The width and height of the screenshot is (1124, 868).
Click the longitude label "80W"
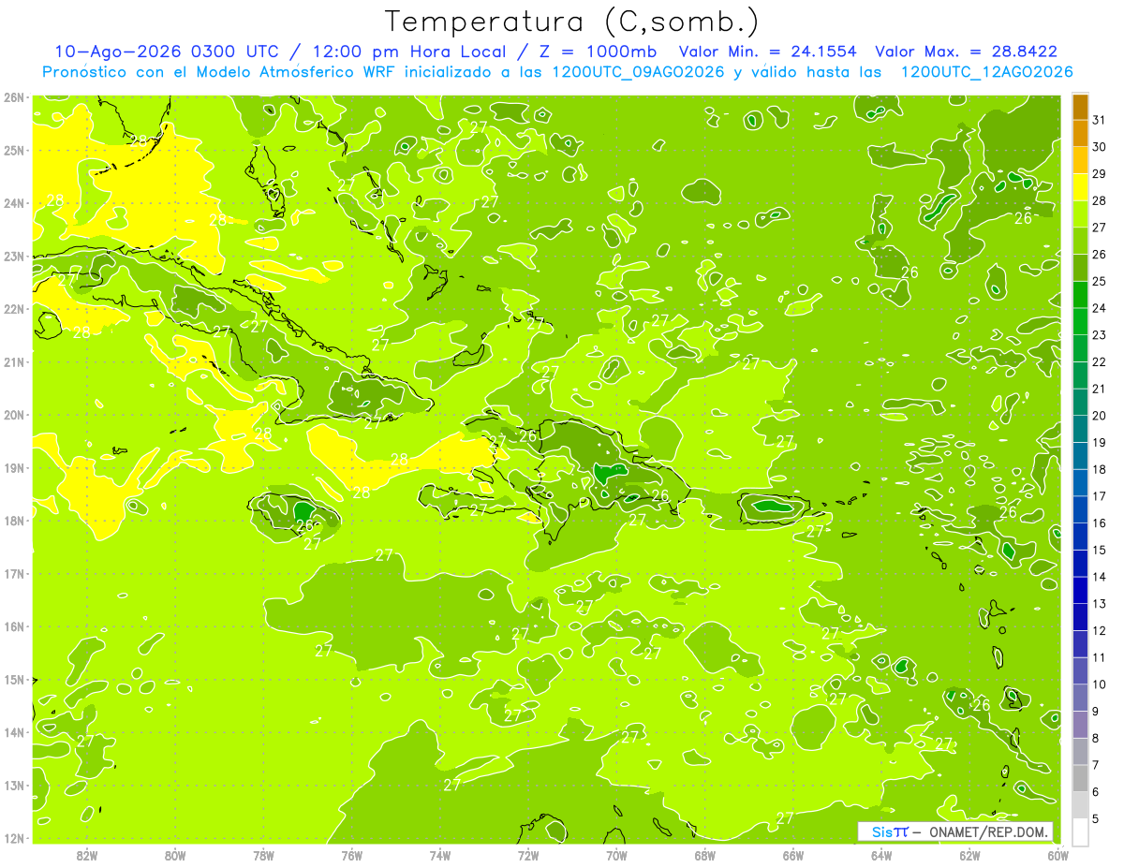175,855
